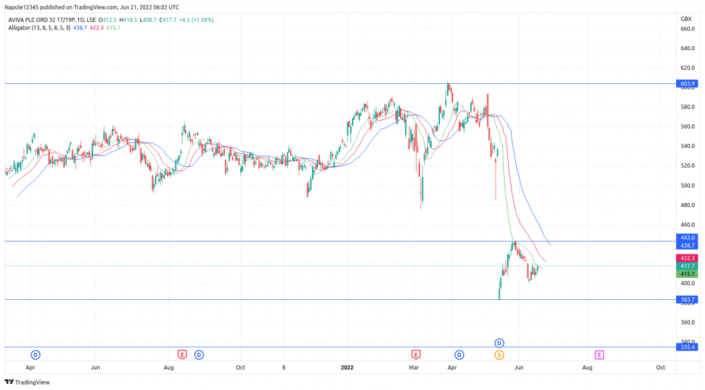The image size is (705, 390).
Task: Click the green 415.1 lips value in legend
Action: pos(113,28)
